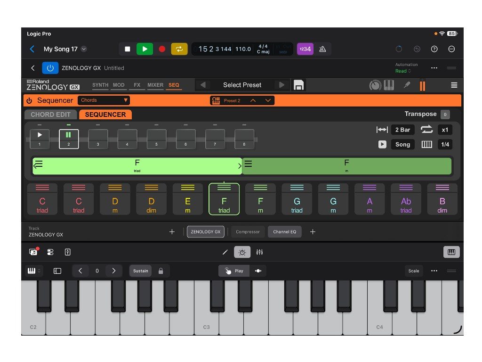Select the G triad chord pad
Image resolution: width=482 pixels, height=362 pixels.
pyautogui.click(x=297, y=199)
